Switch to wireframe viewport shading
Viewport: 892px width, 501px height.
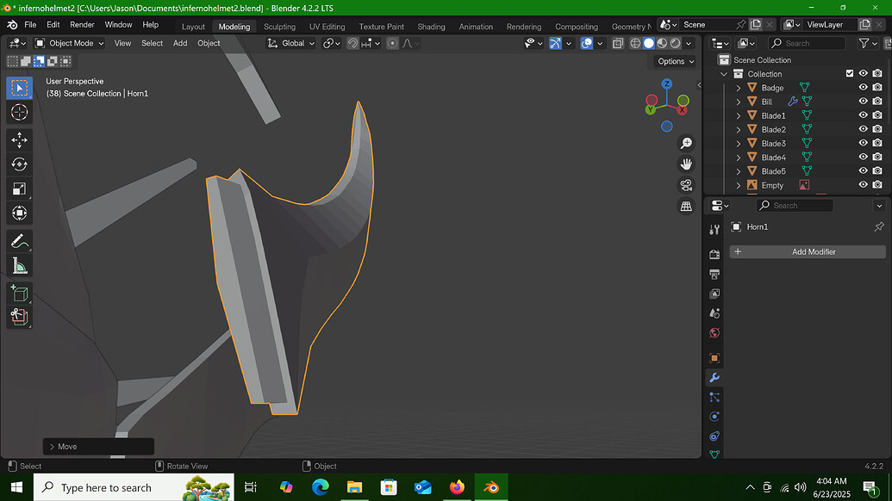[635, 43]
